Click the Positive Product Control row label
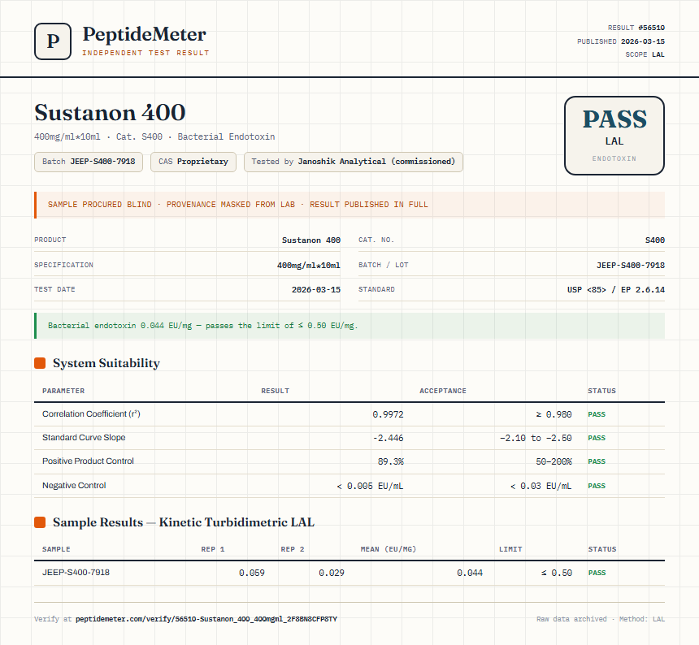The image size is (699, 645). coord(88,461)
